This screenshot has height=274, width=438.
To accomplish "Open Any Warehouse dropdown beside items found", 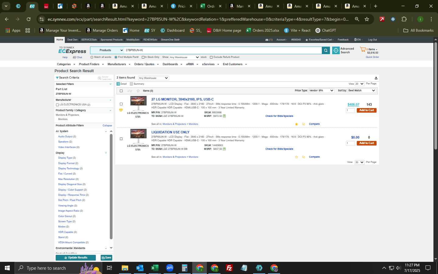I will (x=153, y=78).
